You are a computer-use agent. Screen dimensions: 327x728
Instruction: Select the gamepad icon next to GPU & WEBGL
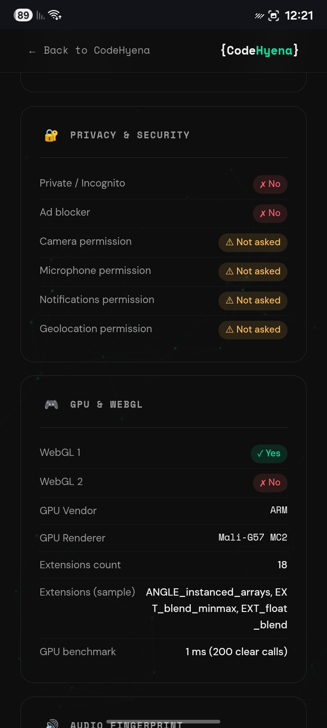tap(51, 404)
